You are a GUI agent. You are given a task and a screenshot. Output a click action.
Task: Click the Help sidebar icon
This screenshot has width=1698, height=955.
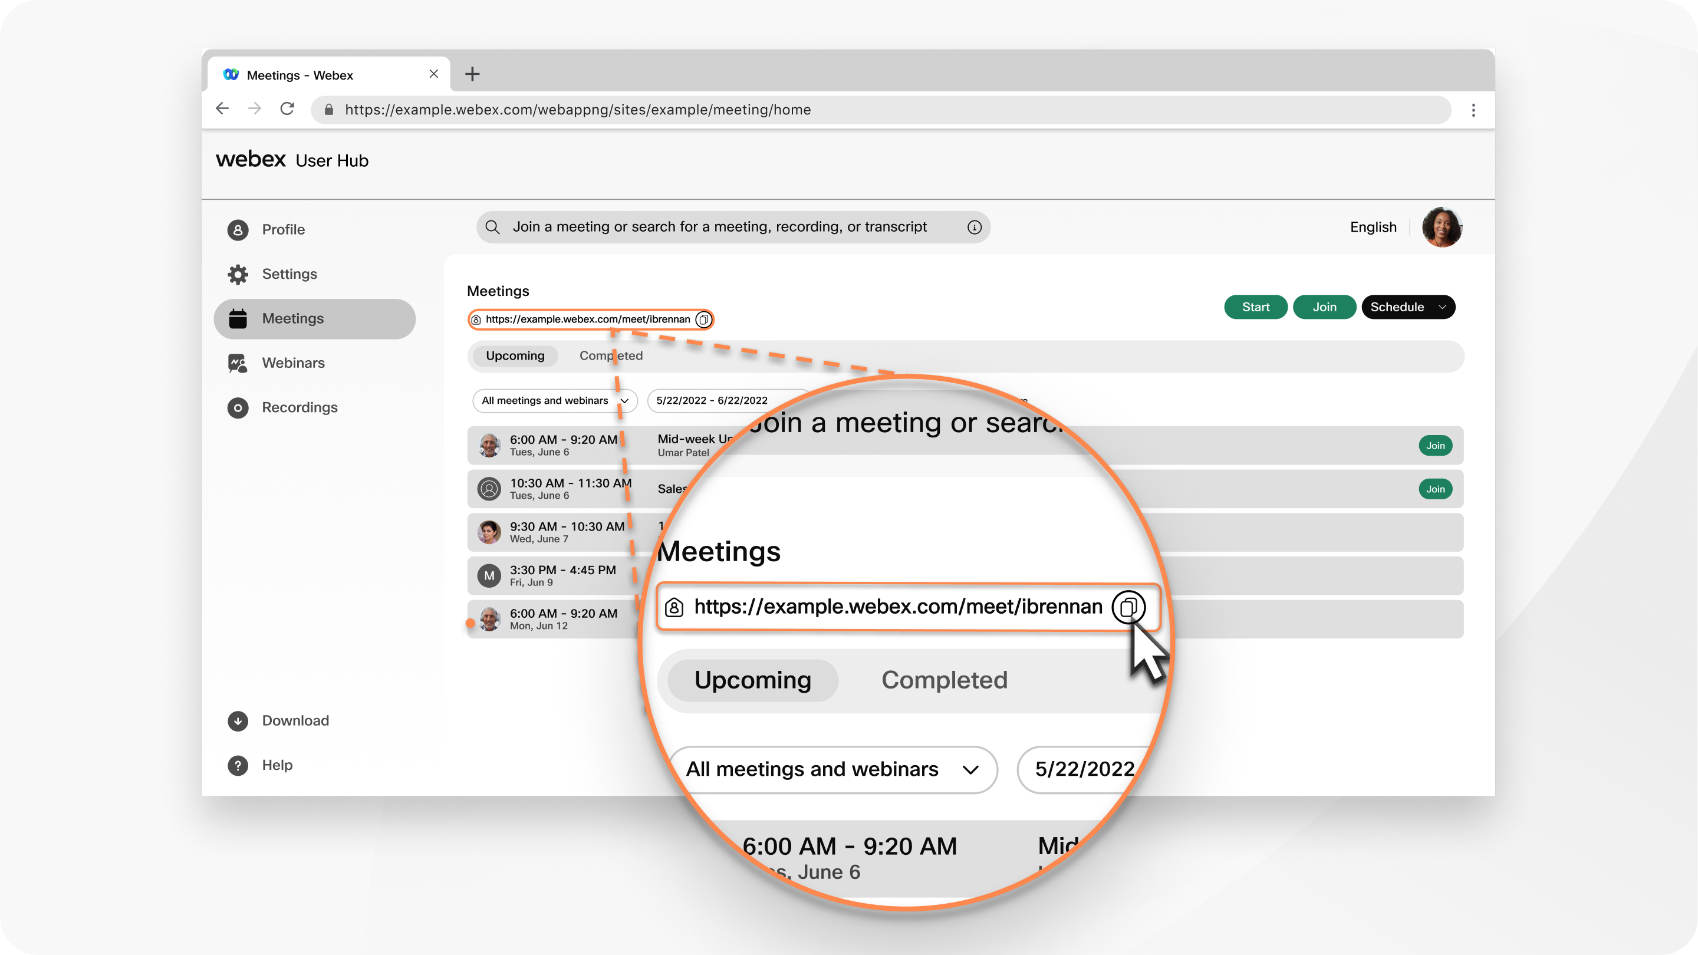pos(237,765)
